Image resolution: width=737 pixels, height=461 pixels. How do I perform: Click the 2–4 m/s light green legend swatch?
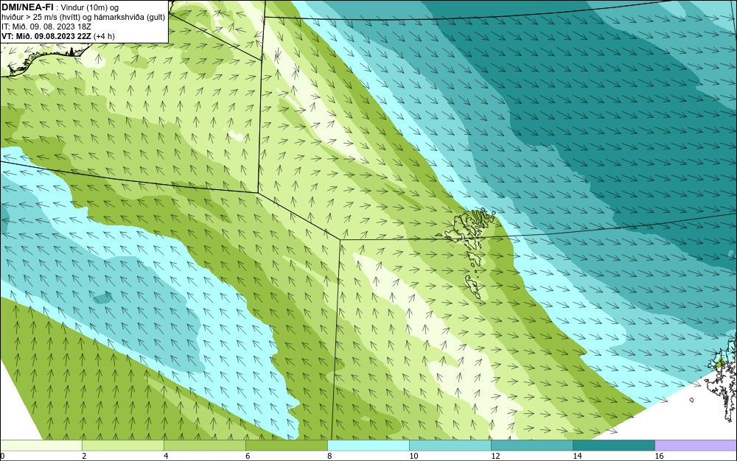pos(122,446)
